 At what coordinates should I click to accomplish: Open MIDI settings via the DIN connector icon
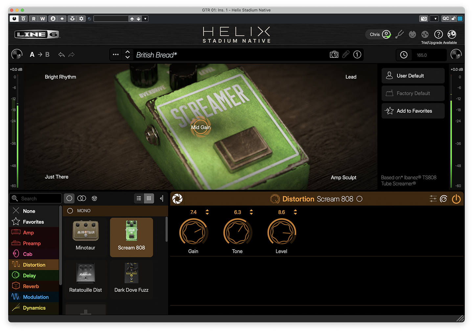coord(413,34)
